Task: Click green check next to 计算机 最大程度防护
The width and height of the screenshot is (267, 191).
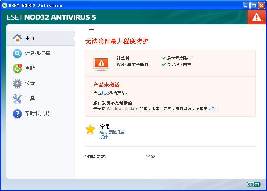Action: point(164,58)
